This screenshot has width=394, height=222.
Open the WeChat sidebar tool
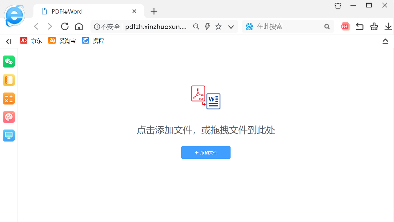pyautogui.click(x=9, y=61)
